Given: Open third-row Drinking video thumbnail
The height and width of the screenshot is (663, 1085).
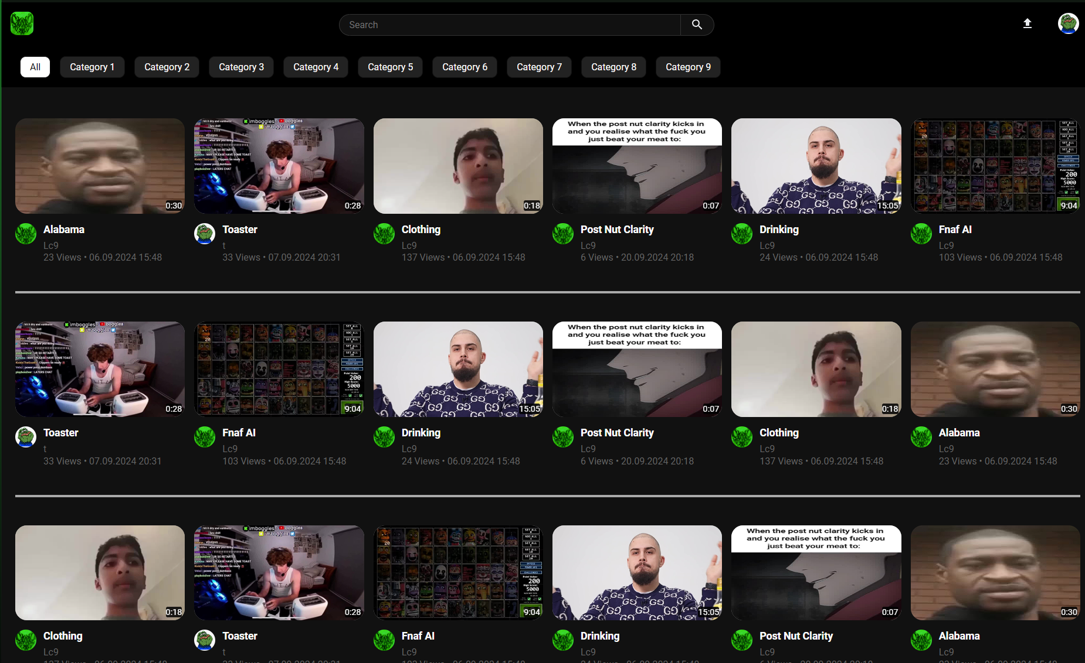Looking at the screenshot, I should 637,572.
